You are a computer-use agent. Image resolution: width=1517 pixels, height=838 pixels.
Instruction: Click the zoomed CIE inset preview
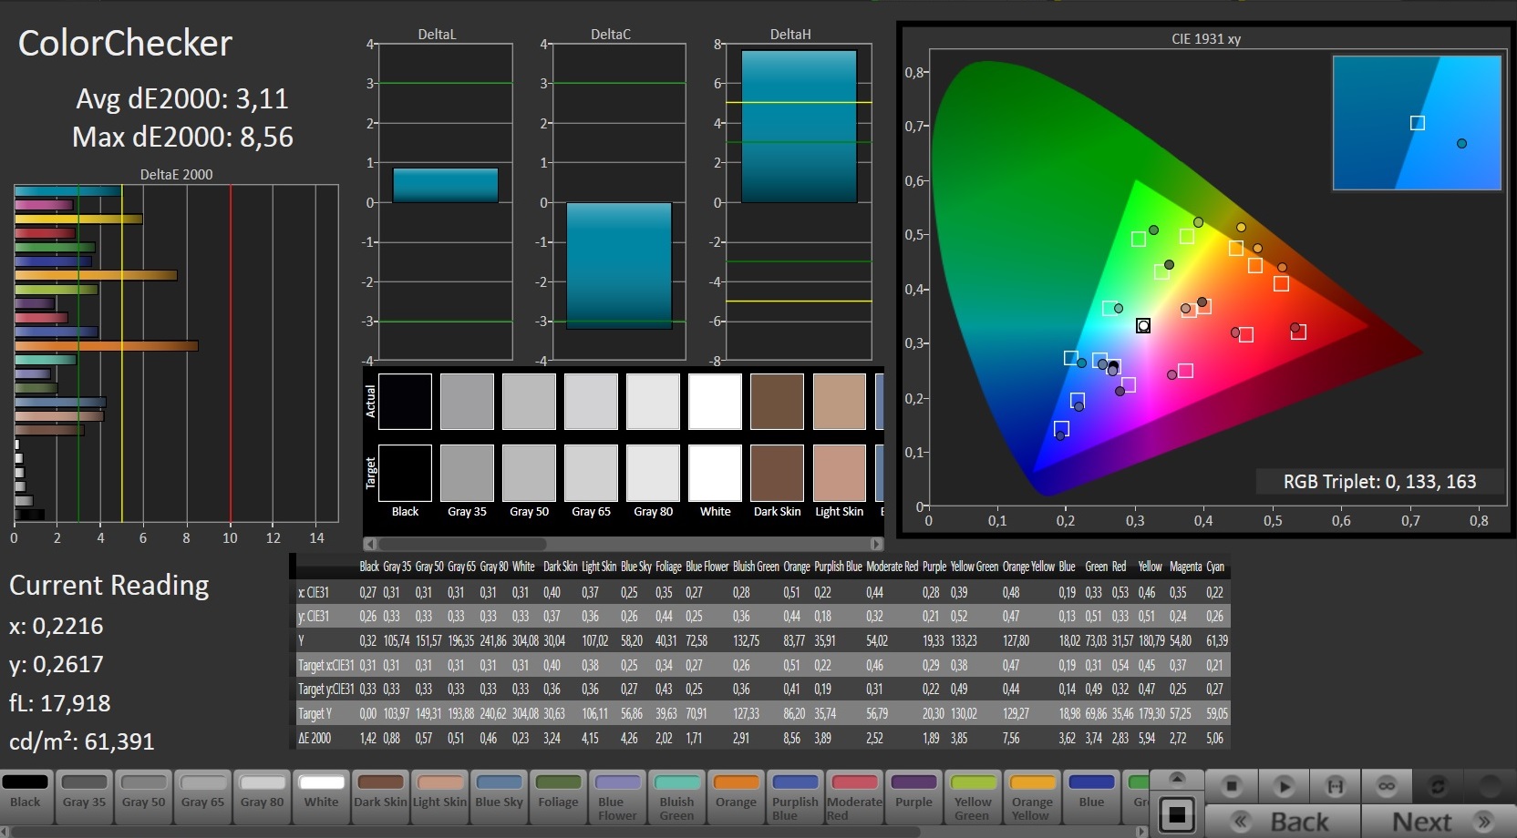[x=1417, y=123]
